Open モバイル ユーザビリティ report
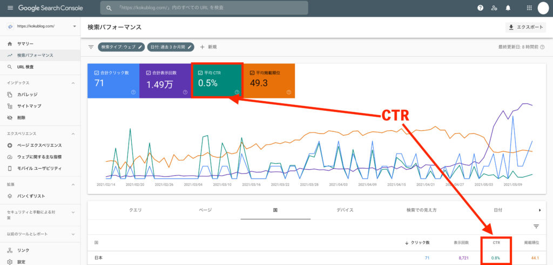This screenshot has width=553, height=265. [40, 169]
